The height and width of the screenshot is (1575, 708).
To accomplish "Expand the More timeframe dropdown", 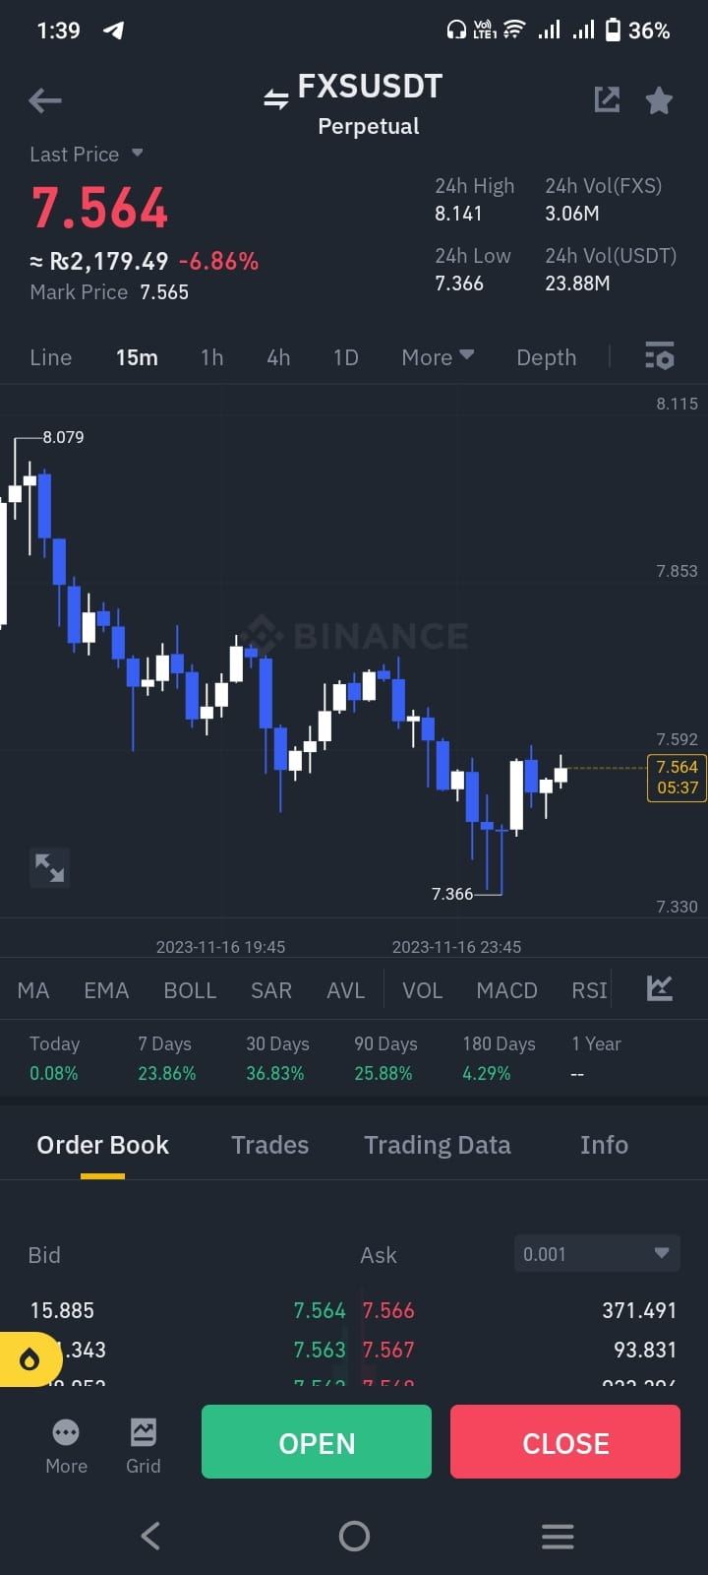I will (x=437, y=356).
